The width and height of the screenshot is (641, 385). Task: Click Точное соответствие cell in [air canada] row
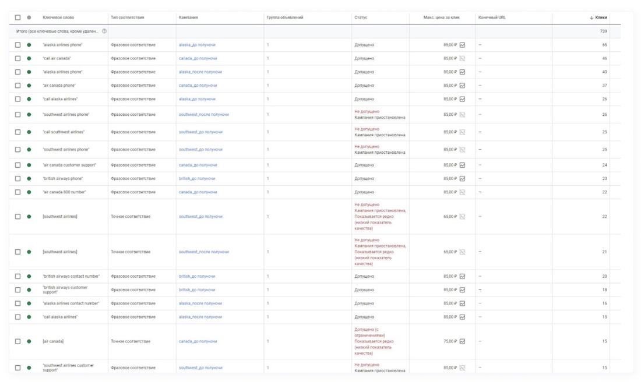click(131, 341)
